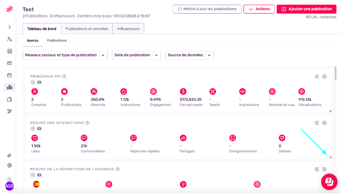Image resolution: width=347 pixels, height=196 pixels.
Task: Click the filter sliders icon in Principaux KPI
Action: (317, 76)
